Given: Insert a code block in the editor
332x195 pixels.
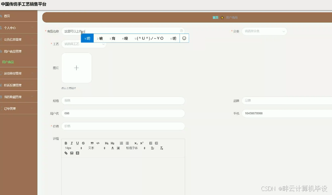Looking at the screenshot, I should [98, 143].
